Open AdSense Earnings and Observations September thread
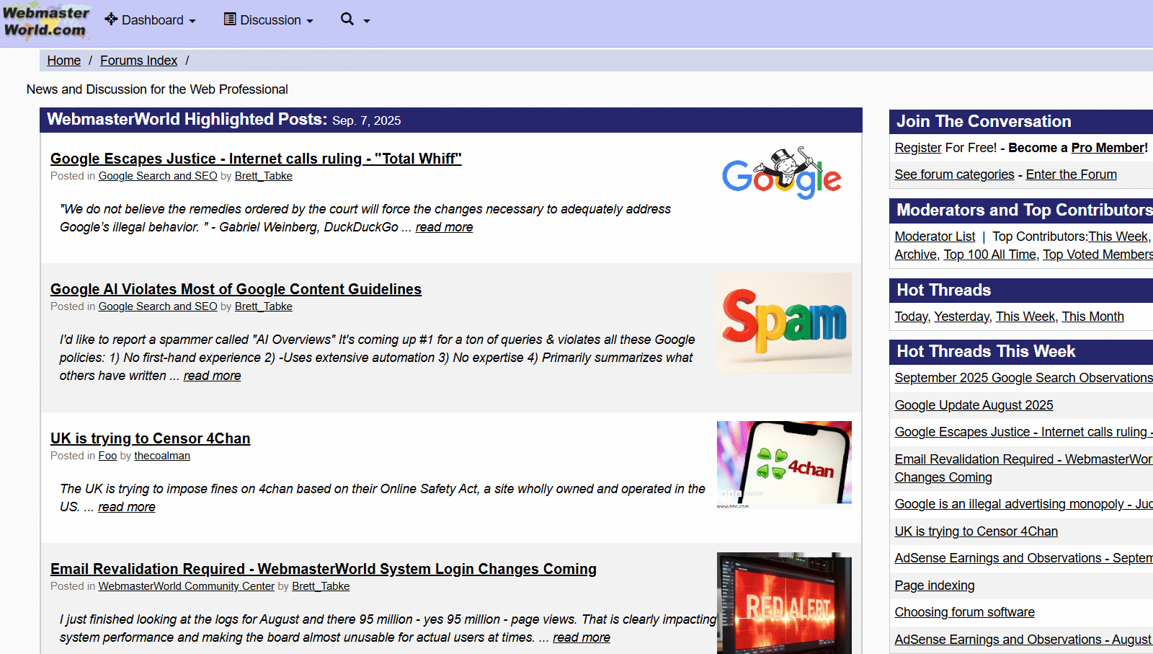The width and height of the screenshot is (1153, 654). (1023, 558)
